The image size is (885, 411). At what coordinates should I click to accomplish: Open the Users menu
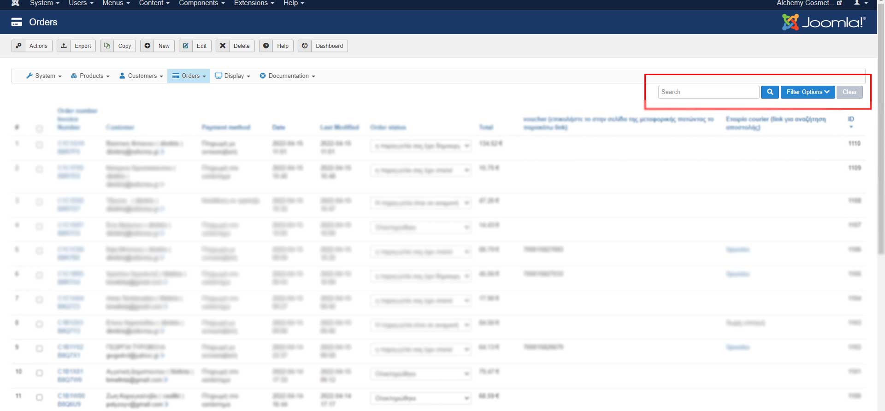(x=81, y=3)
